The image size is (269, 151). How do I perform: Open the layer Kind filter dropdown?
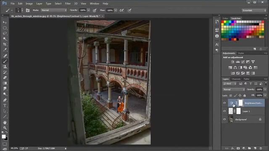point(230,84)
